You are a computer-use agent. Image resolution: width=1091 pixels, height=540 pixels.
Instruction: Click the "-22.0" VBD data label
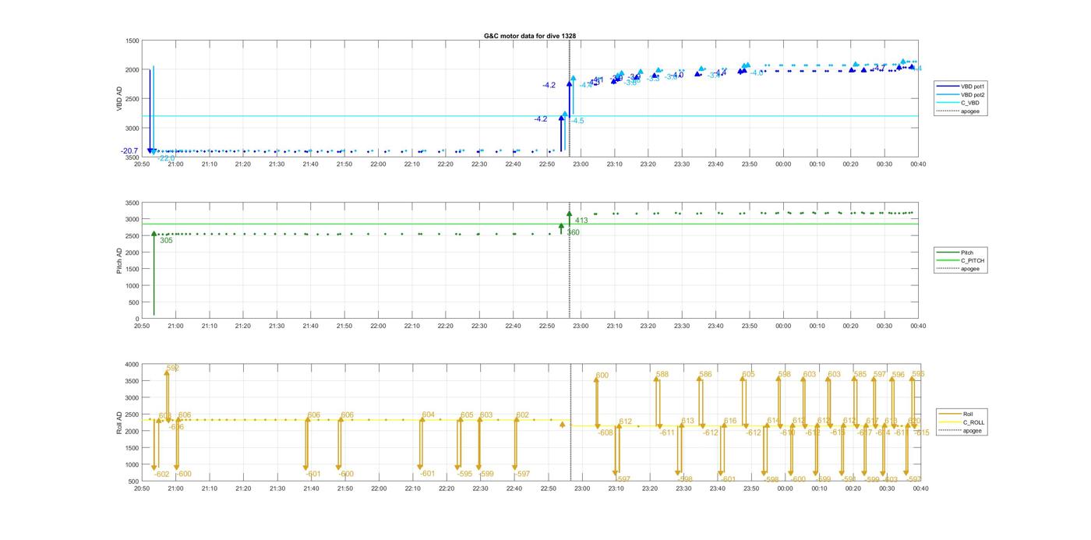166,158
